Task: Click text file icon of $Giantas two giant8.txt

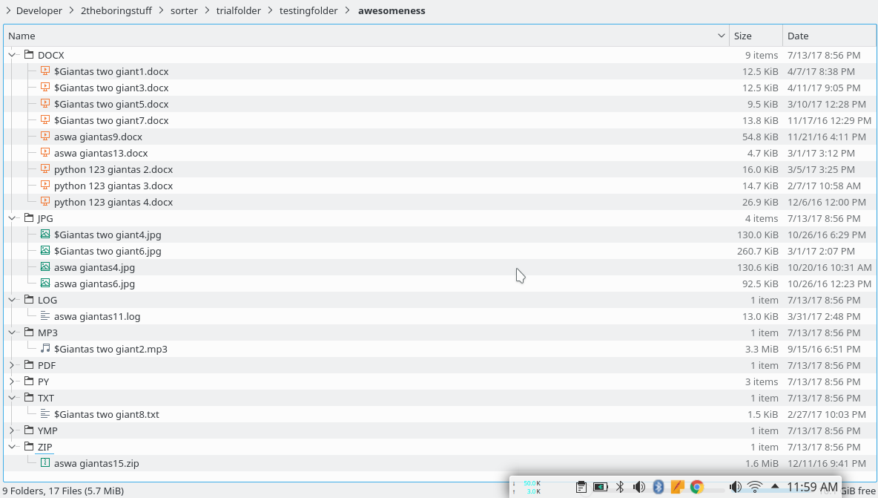Action: (x=45, y=414)
